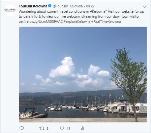The width and height of the screenshot is (151, 133).
Task: Open the attached marina photo
Action: coord(83,75)
